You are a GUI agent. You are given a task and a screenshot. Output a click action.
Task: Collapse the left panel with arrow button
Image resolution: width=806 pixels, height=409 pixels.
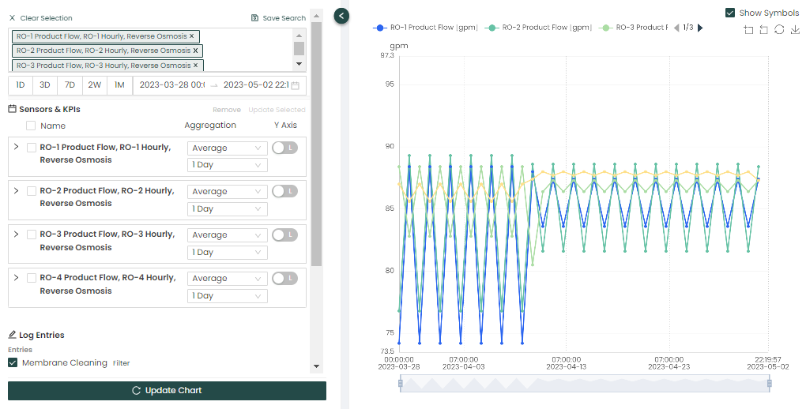pyautogui.click(x=341, y=15)
